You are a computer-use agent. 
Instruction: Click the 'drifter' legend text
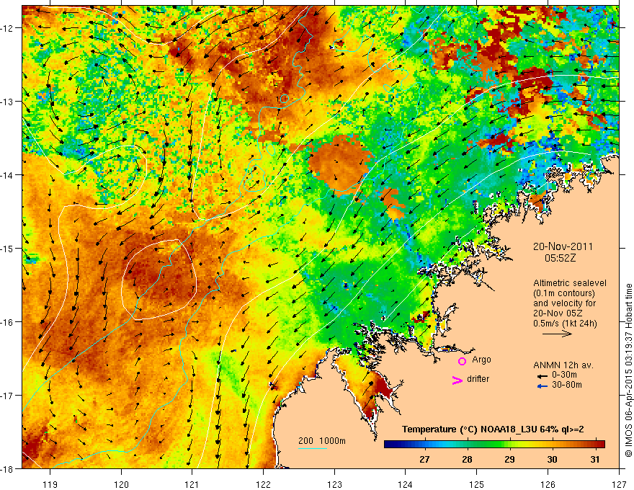point(478,379)
